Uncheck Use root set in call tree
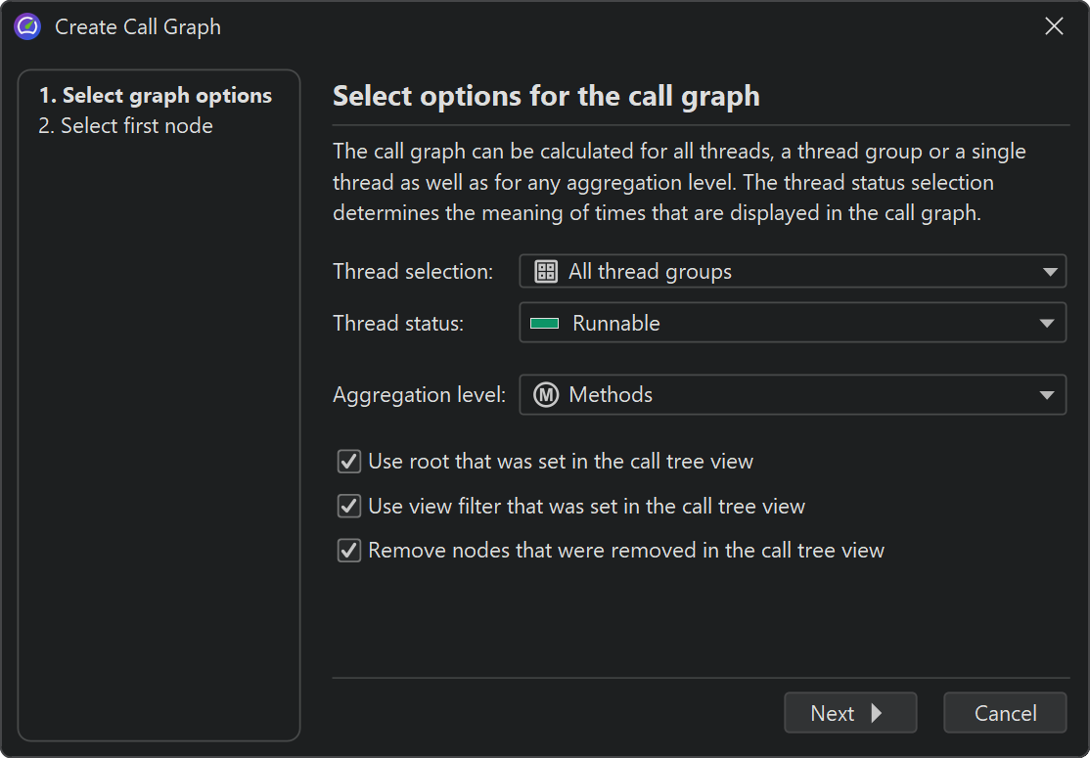This screenshot has width=1090, height=758. pos(349,462)
